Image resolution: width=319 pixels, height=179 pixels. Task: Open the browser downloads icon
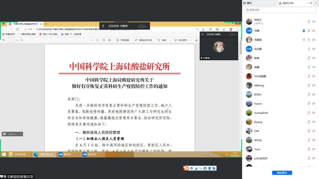224,29
